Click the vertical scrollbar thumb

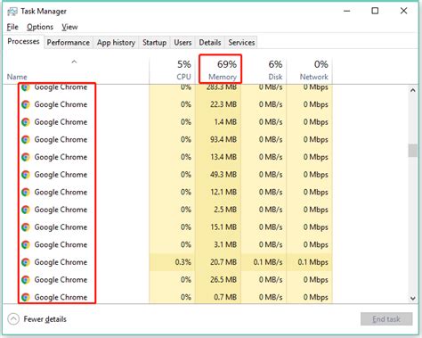coord(413,151)
